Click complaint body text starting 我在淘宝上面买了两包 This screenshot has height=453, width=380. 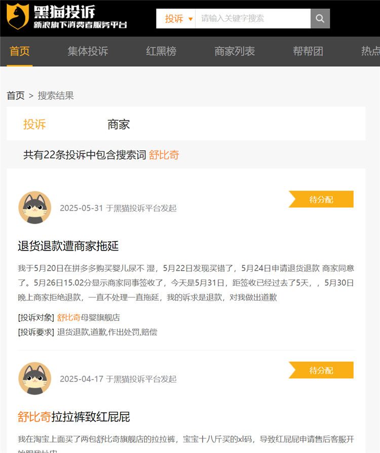[186, 444]
